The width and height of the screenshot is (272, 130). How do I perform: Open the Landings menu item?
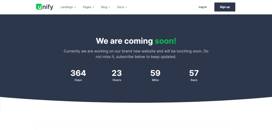pos(66,7)
